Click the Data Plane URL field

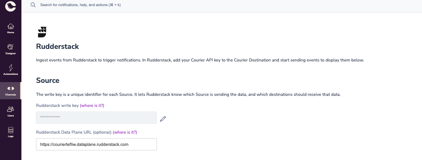tap(96, 144)
